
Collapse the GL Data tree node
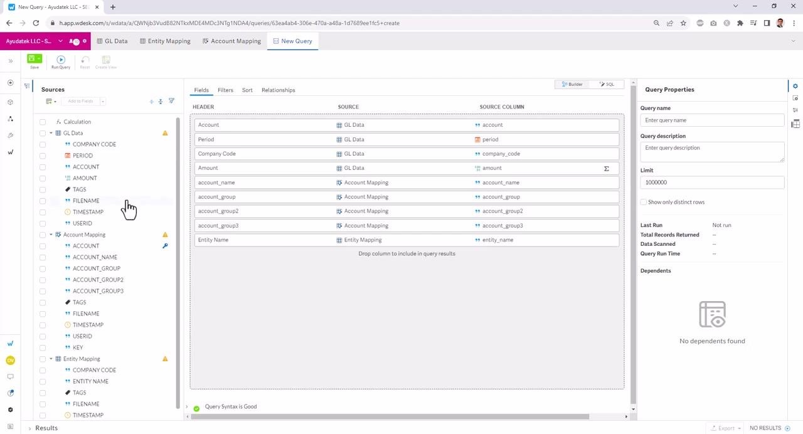coord(51,133)
